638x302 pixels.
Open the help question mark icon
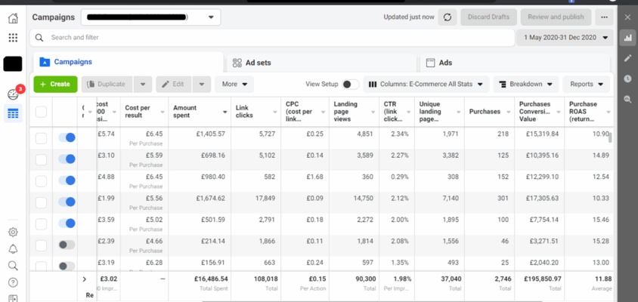[13, 282]
